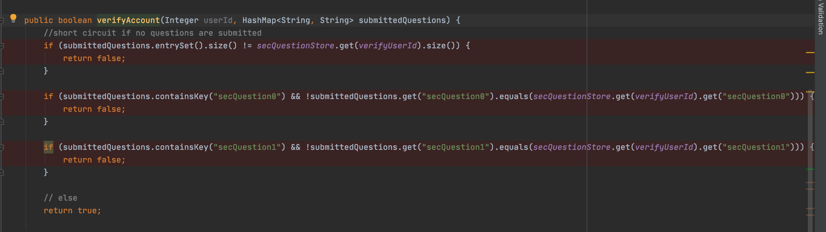Click the second yellow warning stripe marker
Image resolution: width=826 pixels, height=232 pixels.
pos(810,72)
